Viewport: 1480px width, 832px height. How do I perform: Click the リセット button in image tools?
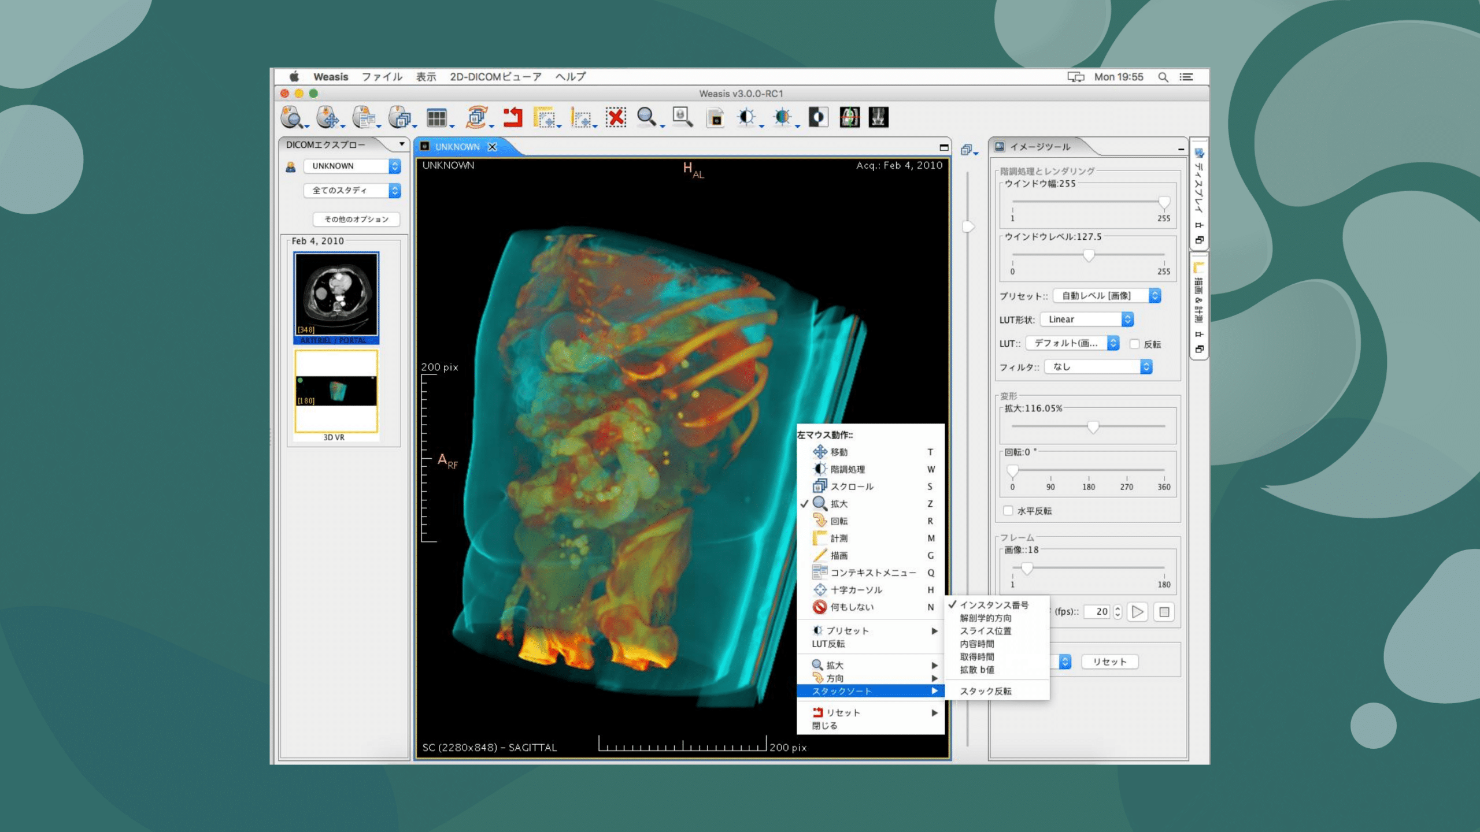(1109, 662)
